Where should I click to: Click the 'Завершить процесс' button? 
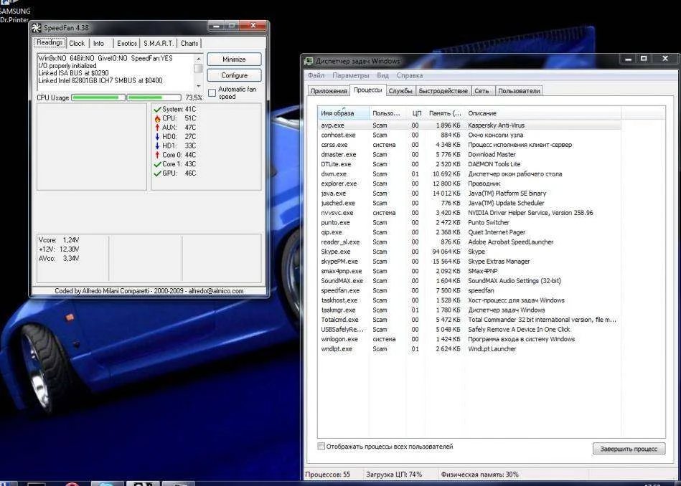click(629, 449)
